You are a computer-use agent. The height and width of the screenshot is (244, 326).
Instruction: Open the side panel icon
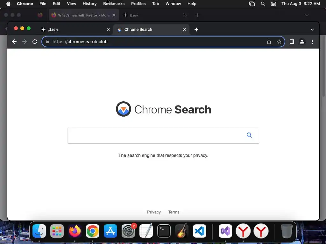[x=292, y=42]
